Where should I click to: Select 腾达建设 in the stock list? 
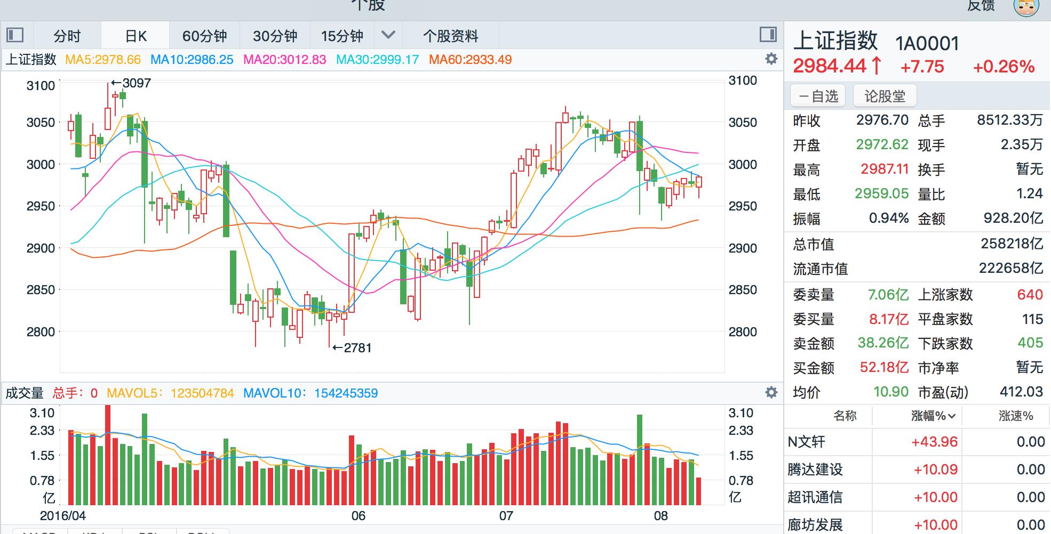coord(815,470)
